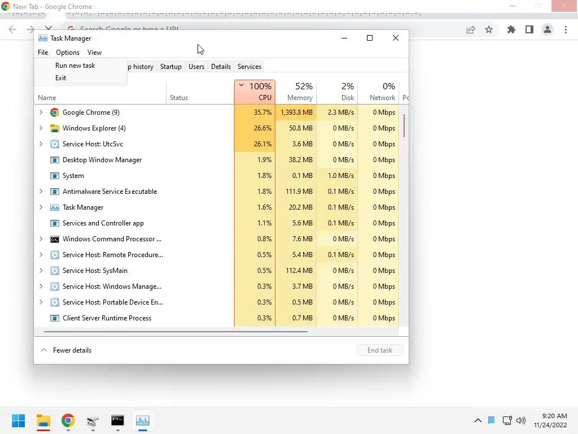
Task: Switch to the Users tab
Action: pyautogui.click(x=196, y=67)
